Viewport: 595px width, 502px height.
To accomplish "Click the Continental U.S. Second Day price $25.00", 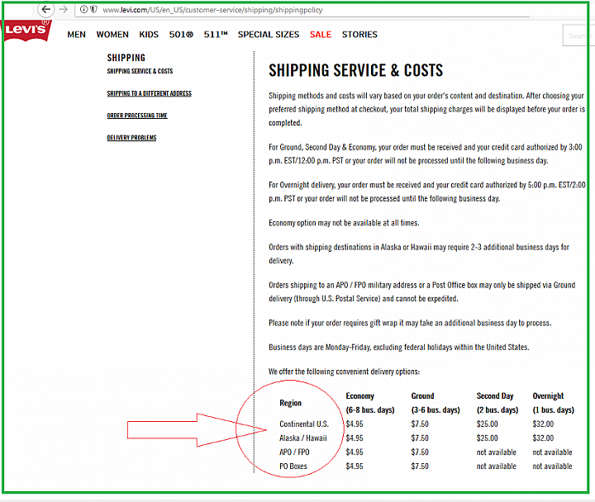I will click(488, 424).
